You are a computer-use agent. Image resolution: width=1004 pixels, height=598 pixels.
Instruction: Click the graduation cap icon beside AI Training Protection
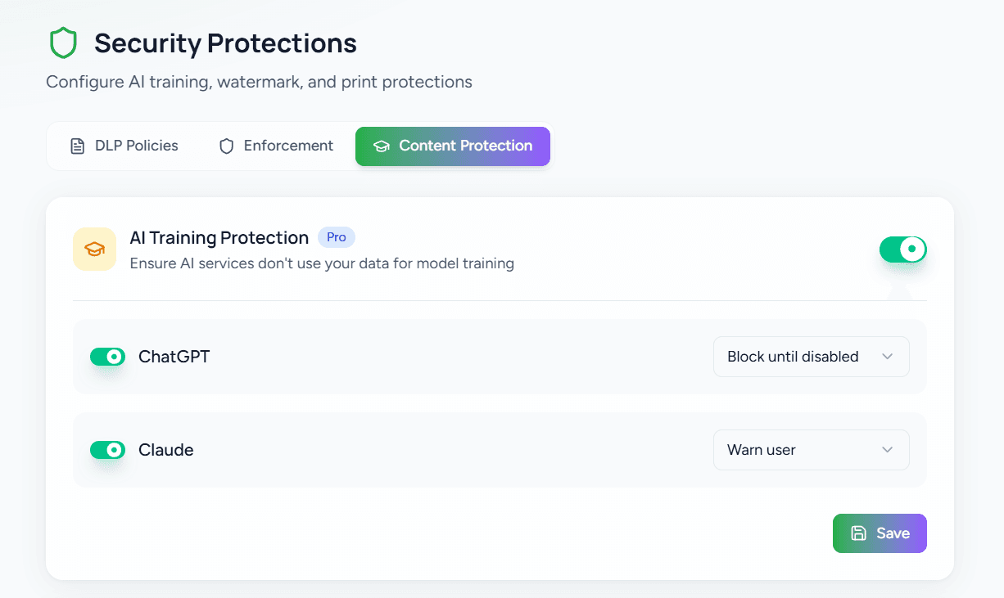[94, 249]
